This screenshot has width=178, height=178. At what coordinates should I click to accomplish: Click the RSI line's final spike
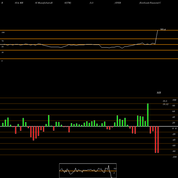pyautogui.click(x=157, y=37)
